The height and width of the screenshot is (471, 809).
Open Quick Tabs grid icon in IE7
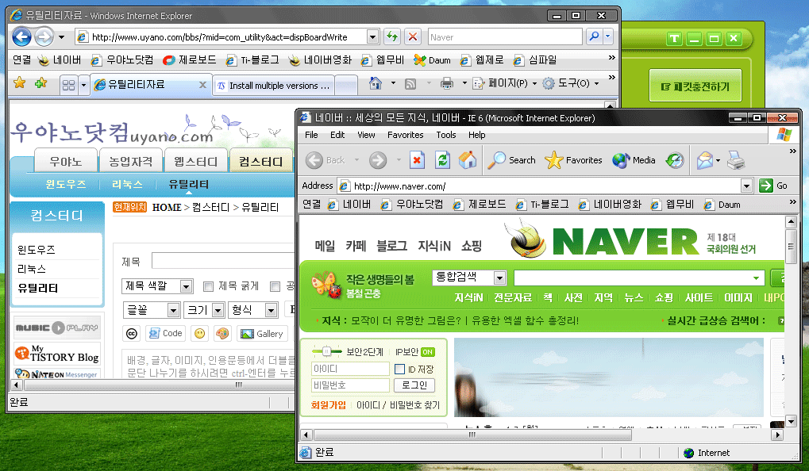(x=68, y=85)
